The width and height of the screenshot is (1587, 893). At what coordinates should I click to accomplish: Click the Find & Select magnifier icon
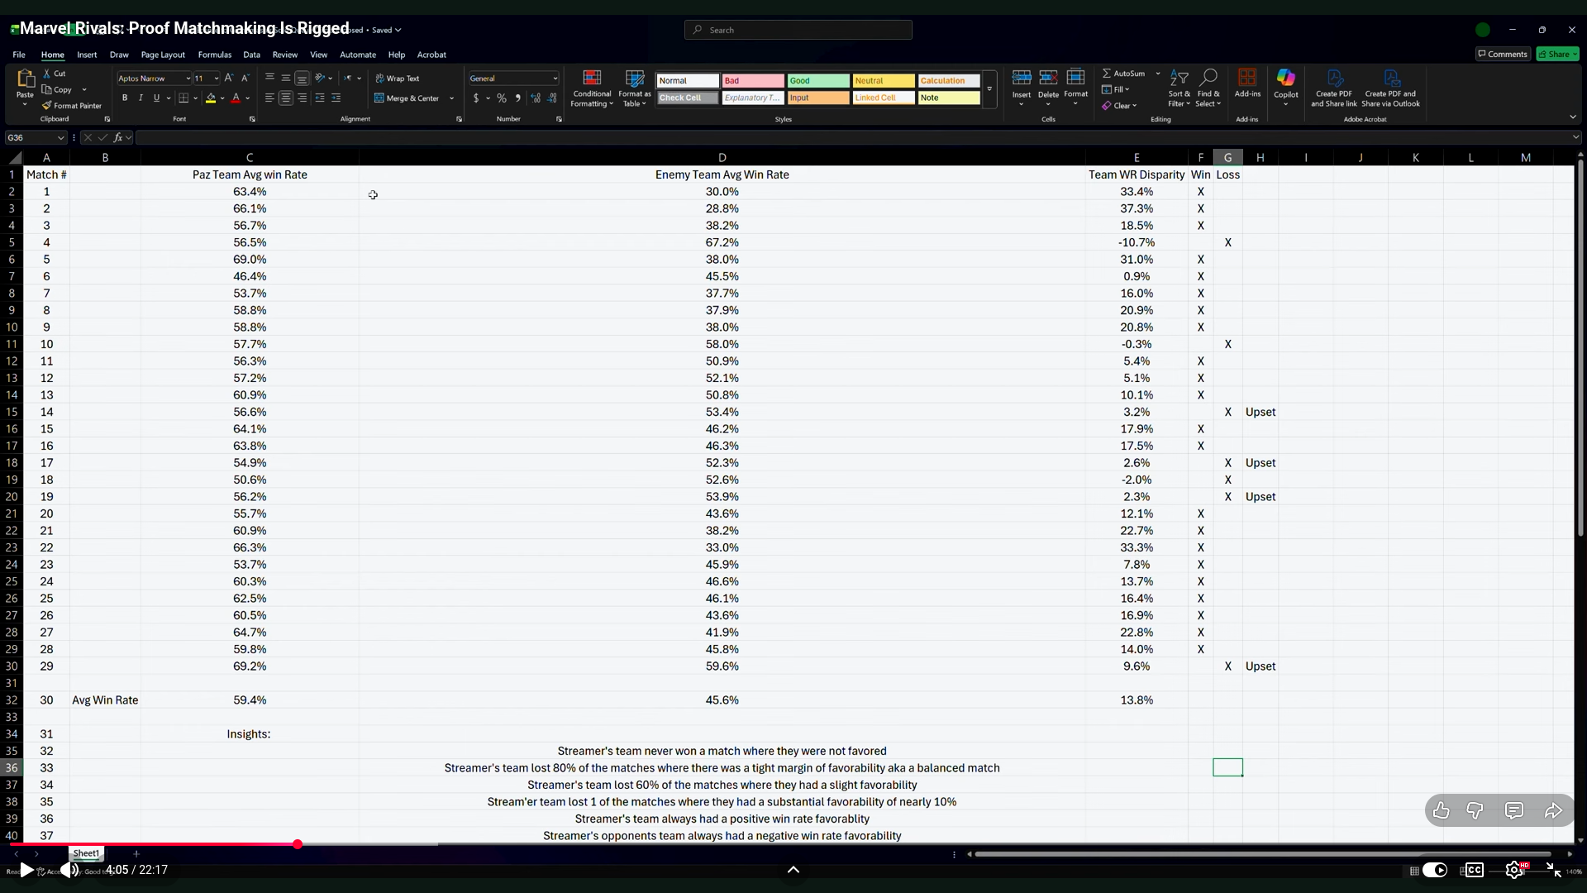tap(1208, 78)
